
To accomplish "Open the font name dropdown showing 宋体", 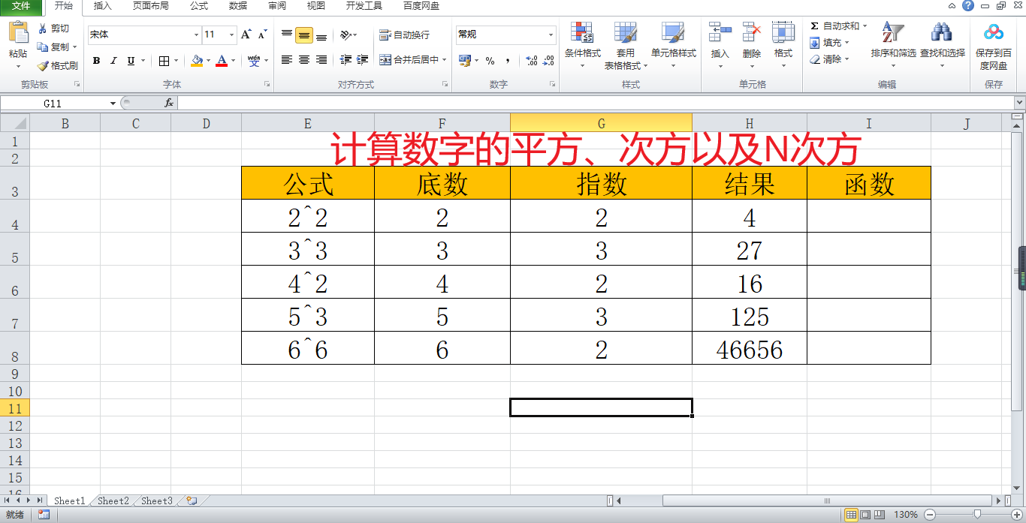I will click(x=197, y=35).
